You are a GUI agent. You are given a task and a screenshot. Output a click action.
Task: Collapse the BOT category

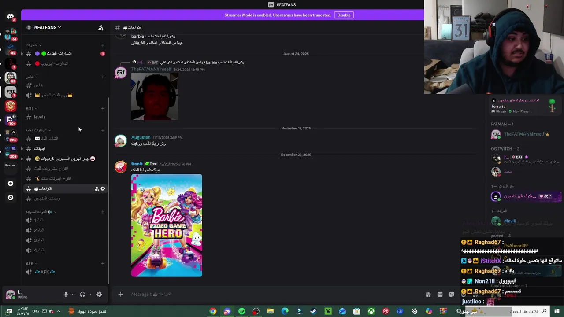click(31, 109)
